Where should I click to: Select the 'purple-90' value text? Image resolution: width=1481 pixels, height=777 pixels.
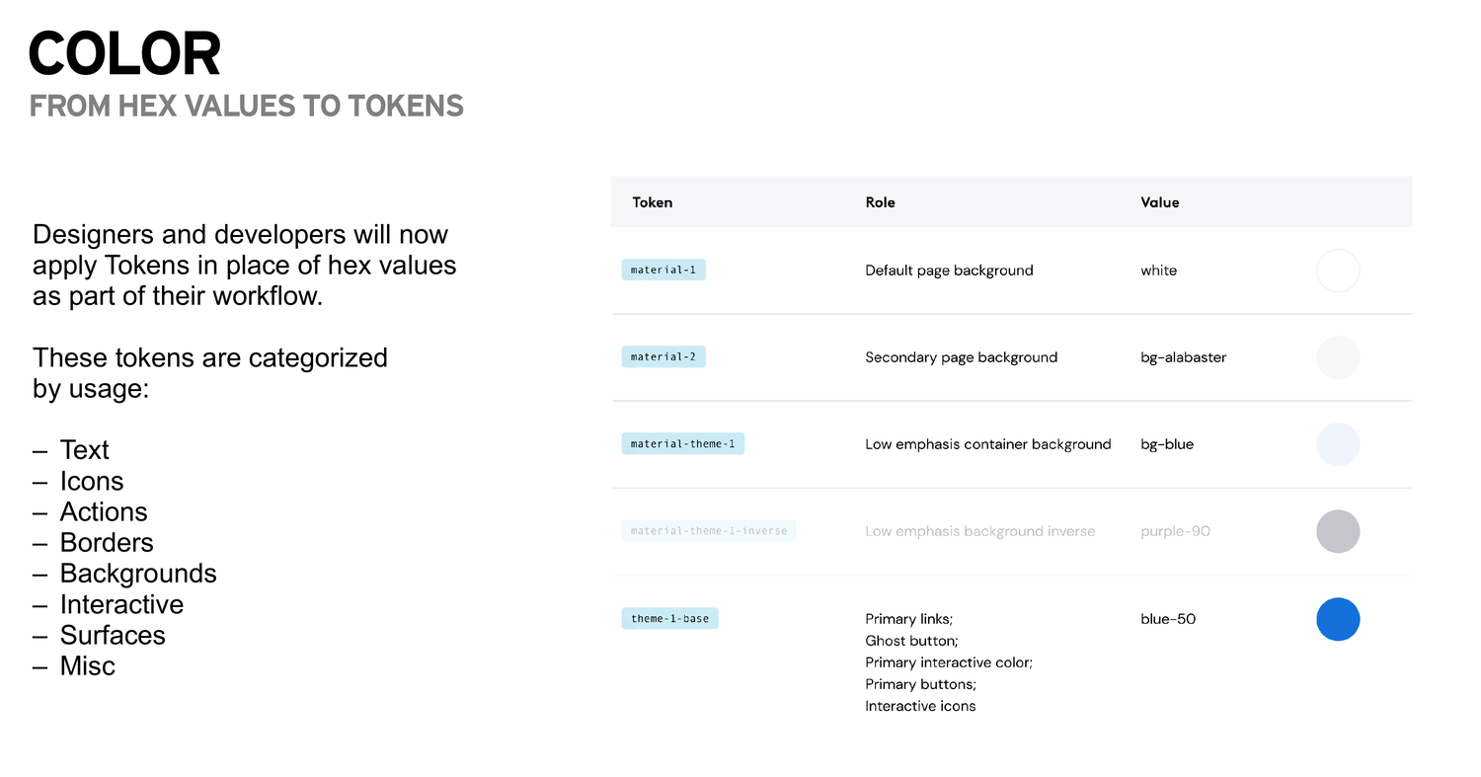click(1175, 531)
